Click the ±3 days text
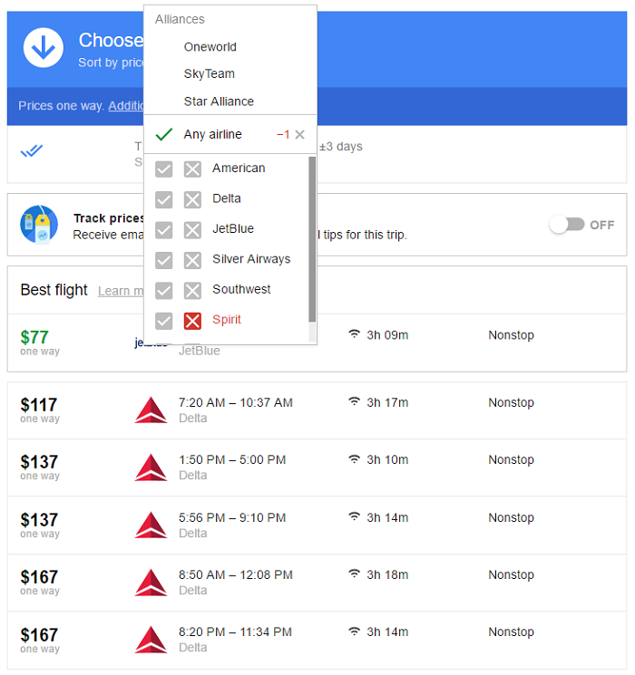The width and height of the screenshot is (635, 675). click(341, 147)
